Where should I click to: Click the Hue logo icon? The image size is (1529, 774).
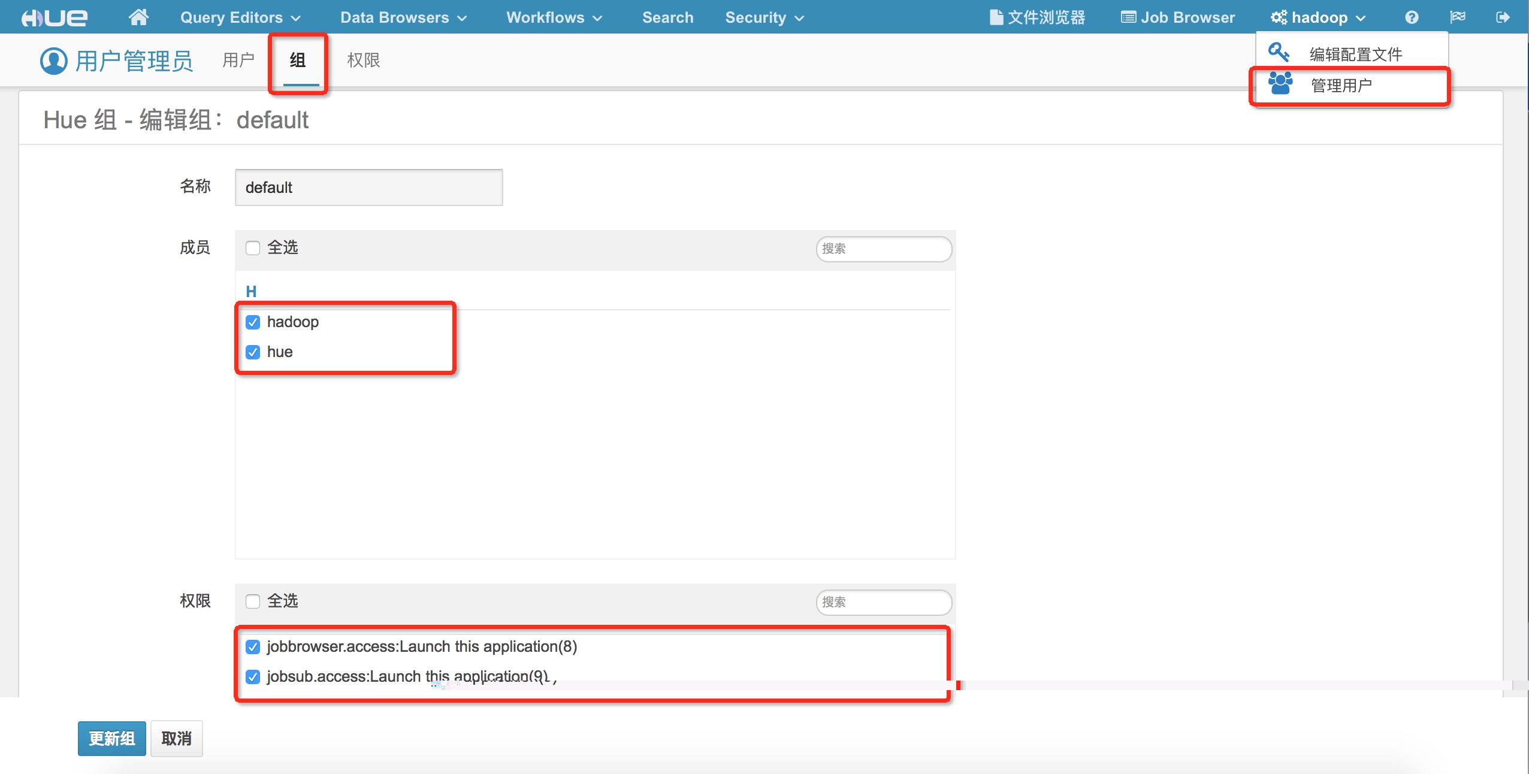[54, 17]
